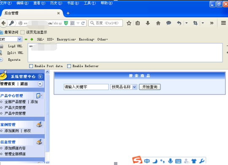Show more toolbar items with double chevron
The width and height of the screenshot is (228, 165).
(212, 23)
